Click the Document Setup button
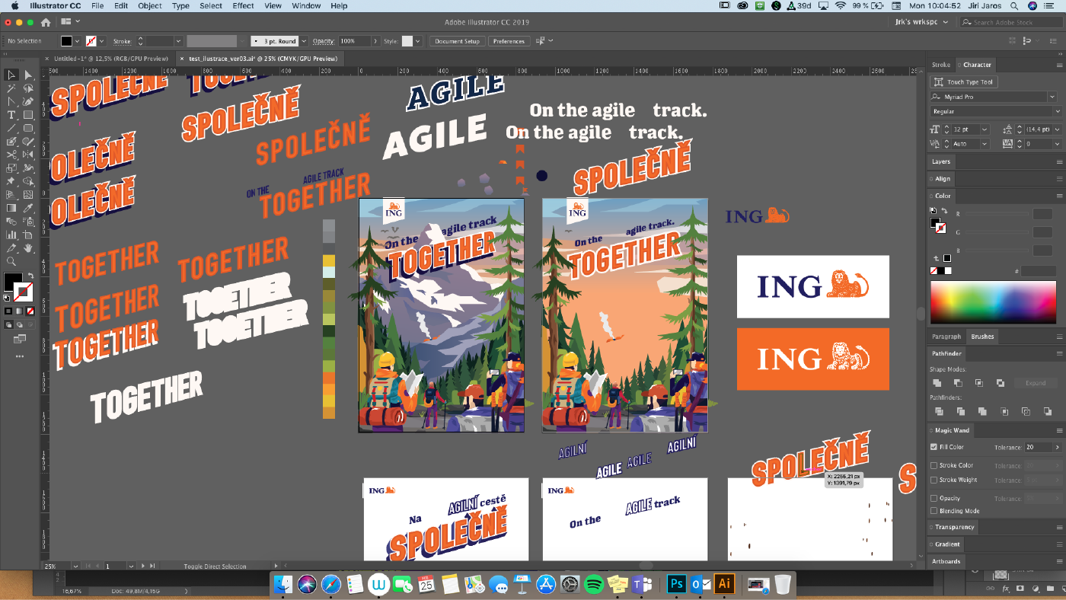Image resolution: width=1066 pixels, height=600 pixels. click(x=457, y=41)
